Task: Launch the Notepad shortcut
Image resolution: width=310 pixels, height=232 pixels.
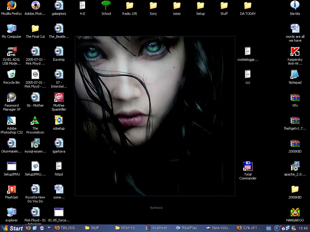Action: [x=295, y=74]
